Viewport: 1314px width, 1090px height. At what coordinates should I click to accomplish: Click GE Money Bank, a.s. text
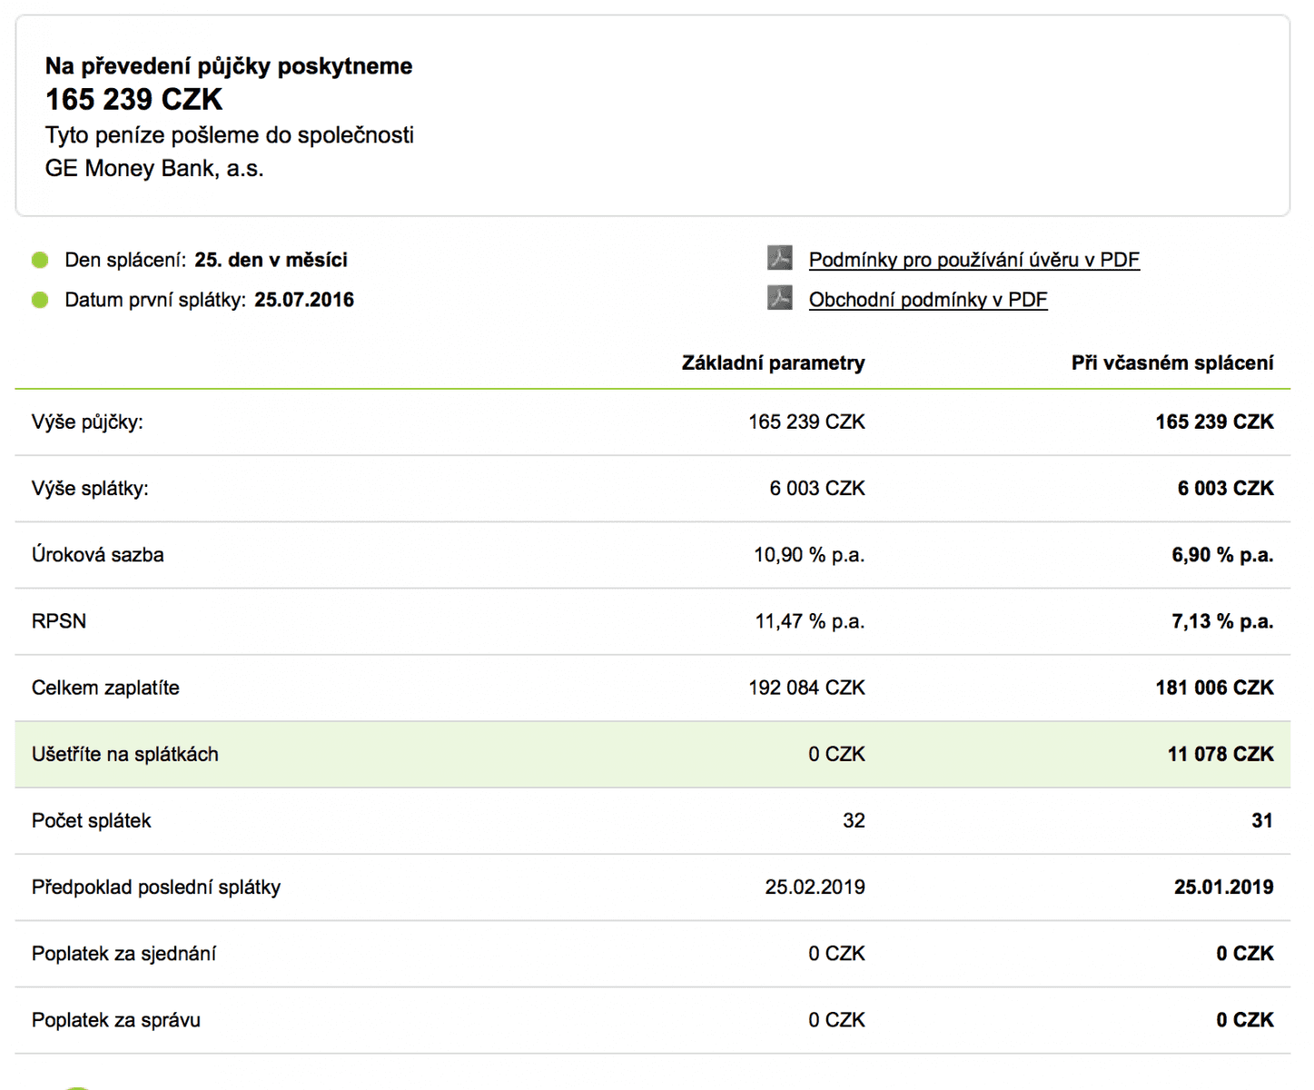pos(154,169)
